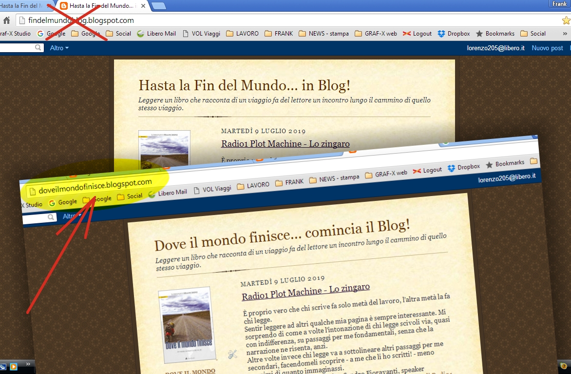The width and height of the screenshot is (571, 374).
Task: Click the Nuovo post link in the Blogger navbar
Action: [547, 48]
